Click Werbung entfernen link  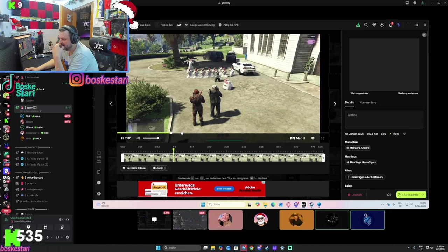[x=408, y=93]
